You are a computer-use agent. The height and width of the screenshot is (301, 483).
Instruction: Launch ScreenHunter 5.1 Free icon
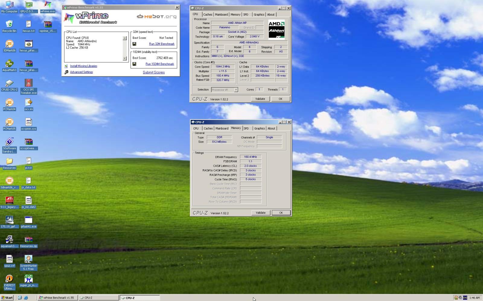tap(29, 263)
